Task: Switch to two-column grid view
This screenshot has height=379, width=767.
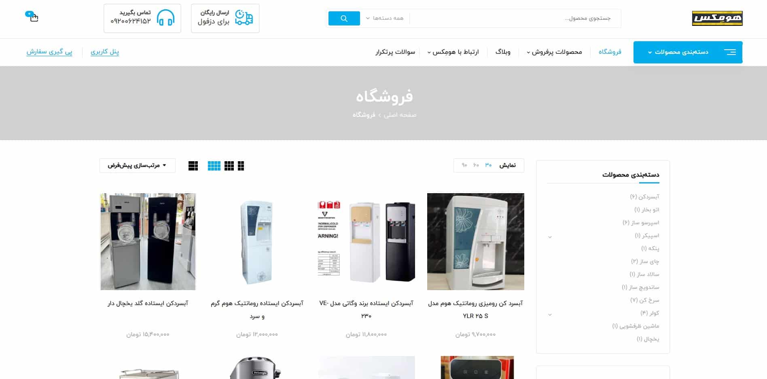Action: point(241,166)
